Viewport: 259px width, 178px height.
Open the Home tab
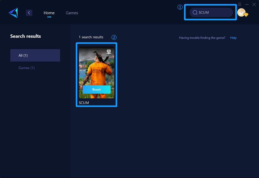[x=49, y=13]
